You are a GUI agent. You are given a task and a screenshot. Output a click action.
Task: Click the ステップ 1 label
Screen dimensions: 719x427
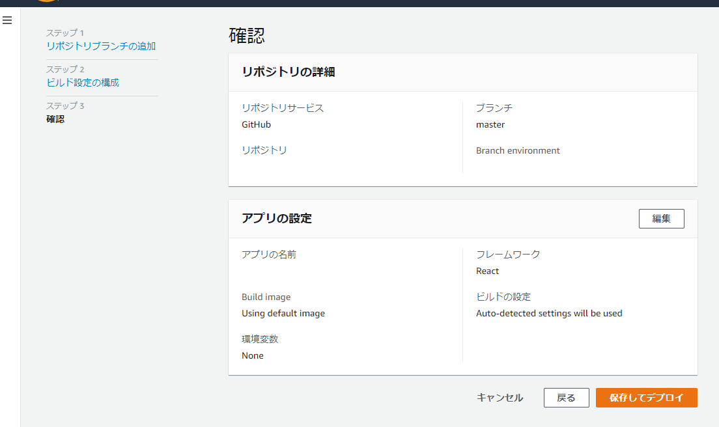[x=65, y=33]
